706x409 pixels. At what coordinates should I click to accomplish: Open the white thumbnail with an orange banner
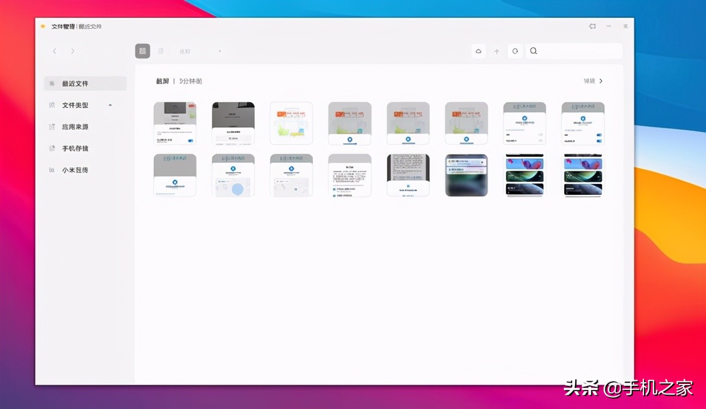pyautogui.click(x=292, y=124)
